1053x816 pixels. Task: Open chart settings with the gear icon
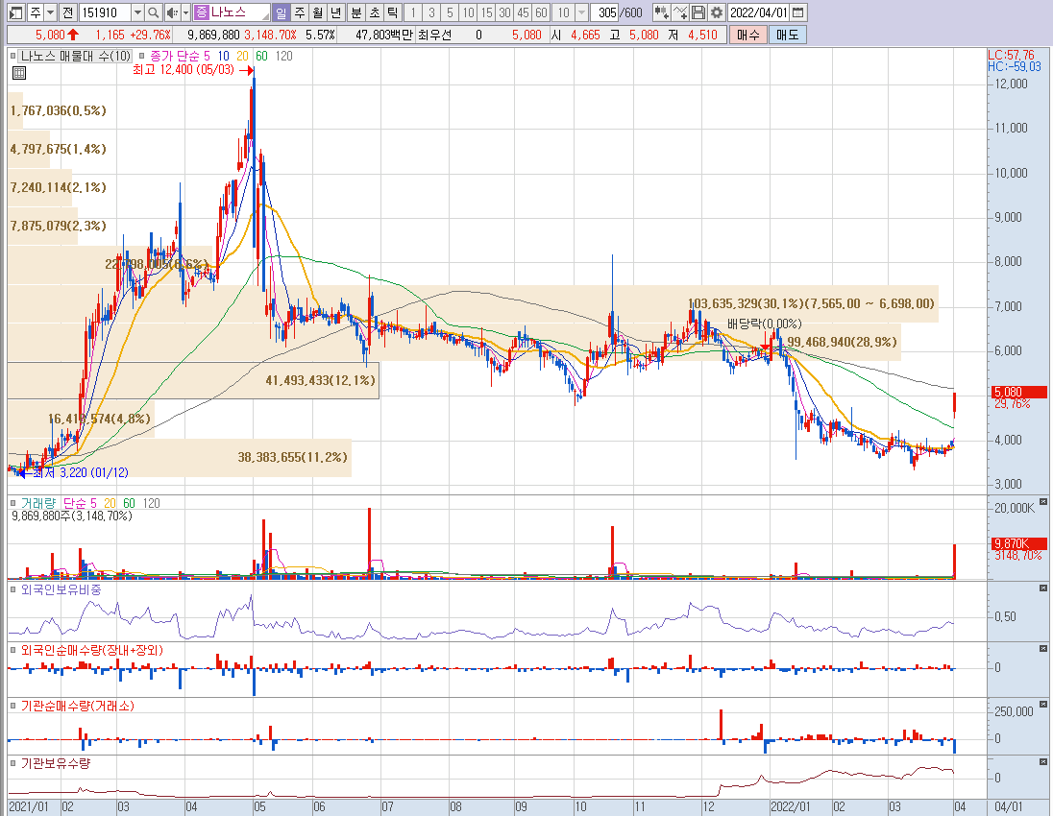click(717, 12)
